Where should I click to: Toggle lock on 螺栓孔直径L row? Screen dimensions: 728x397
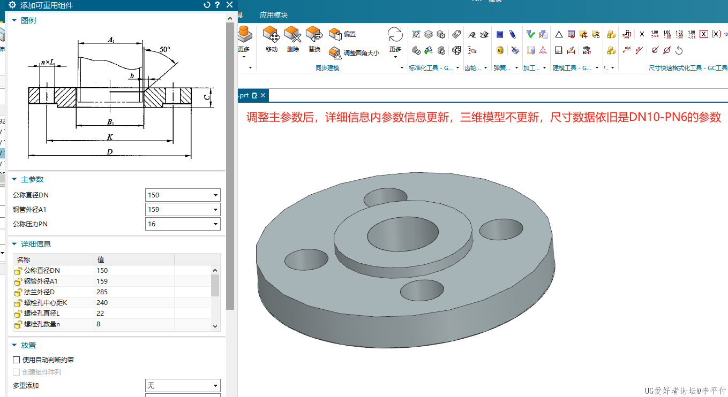click(x=19, y=314)
